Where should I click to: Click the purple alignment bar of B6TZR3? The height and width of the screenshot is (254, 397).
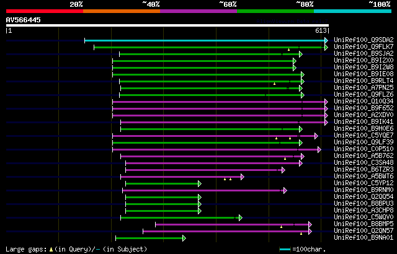point(203,170)
